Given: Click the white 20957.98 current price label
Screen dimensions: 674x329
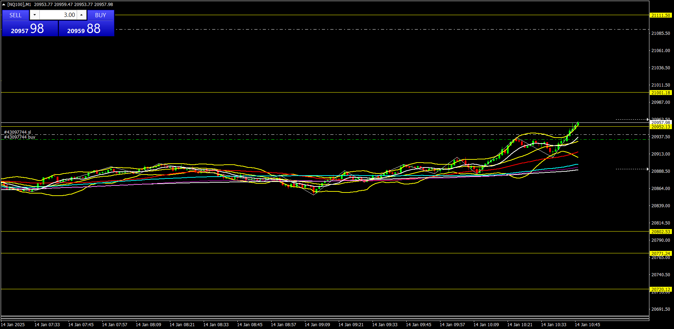Looking at the screenshot, I should (661, 123).
